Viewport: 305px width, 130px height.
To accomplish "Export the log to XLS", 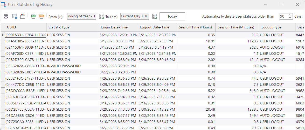I will 33,16.
